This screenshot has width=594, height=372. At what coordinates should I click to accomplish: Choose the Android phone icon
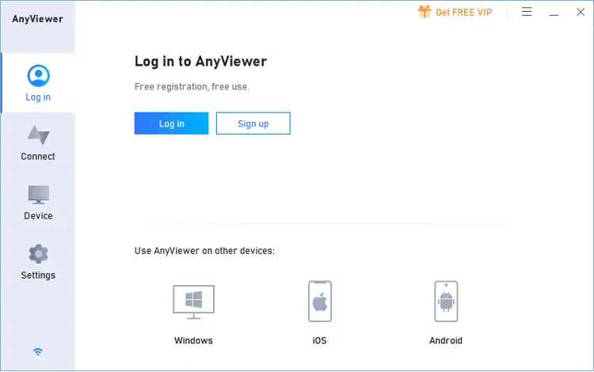pyautogui.click(x=446, y=302)
